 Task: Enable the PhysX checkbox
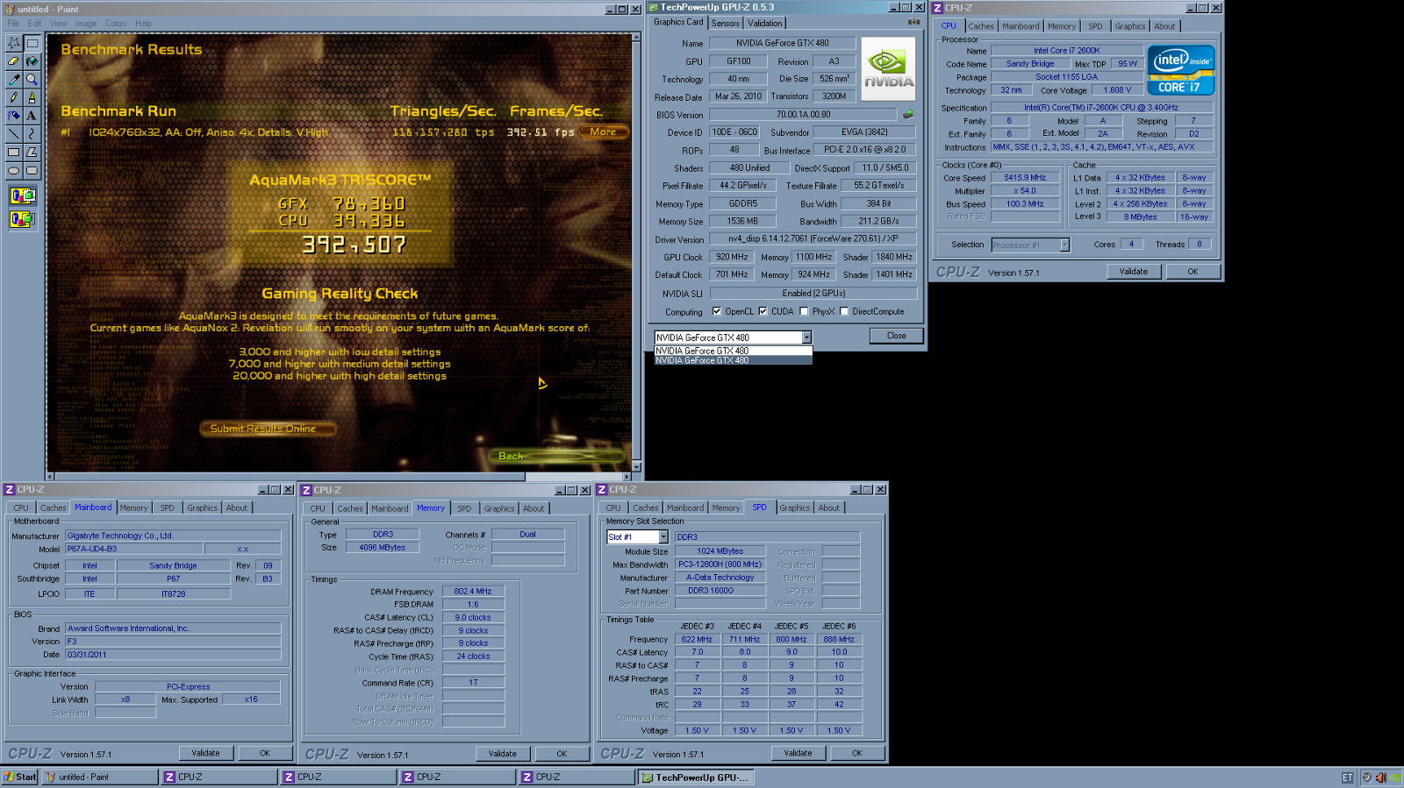(x=804, y=311)
